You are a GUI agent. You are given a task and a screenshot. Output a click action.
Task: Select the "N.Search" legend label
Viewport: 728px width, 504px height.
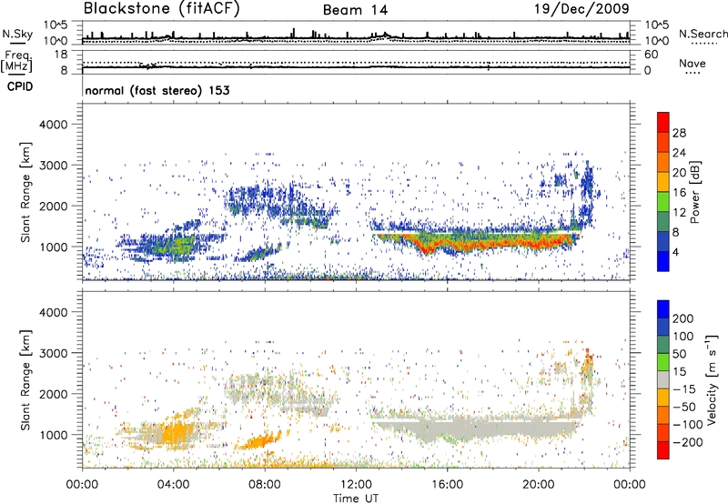pos(703,34)
